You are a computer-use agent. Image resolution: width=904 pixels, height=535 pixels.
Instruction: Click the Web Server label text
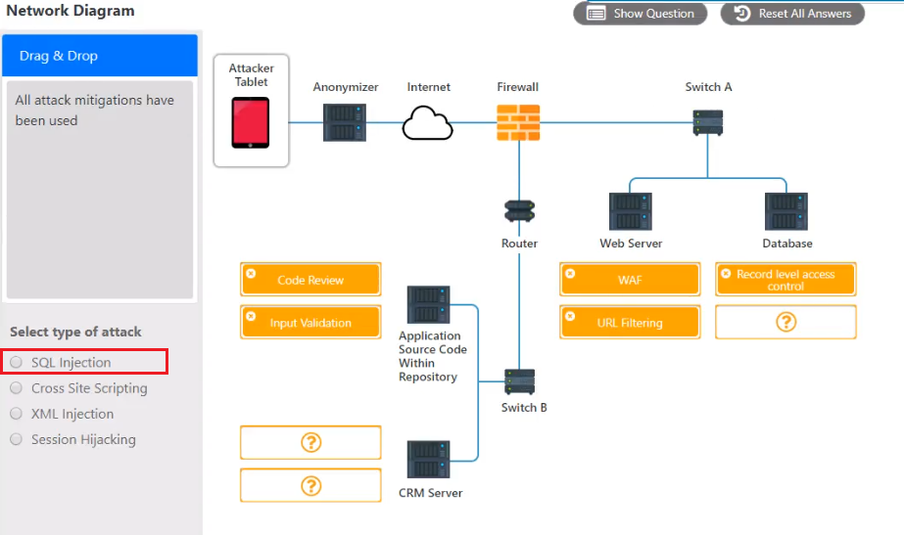pos(631,243)
